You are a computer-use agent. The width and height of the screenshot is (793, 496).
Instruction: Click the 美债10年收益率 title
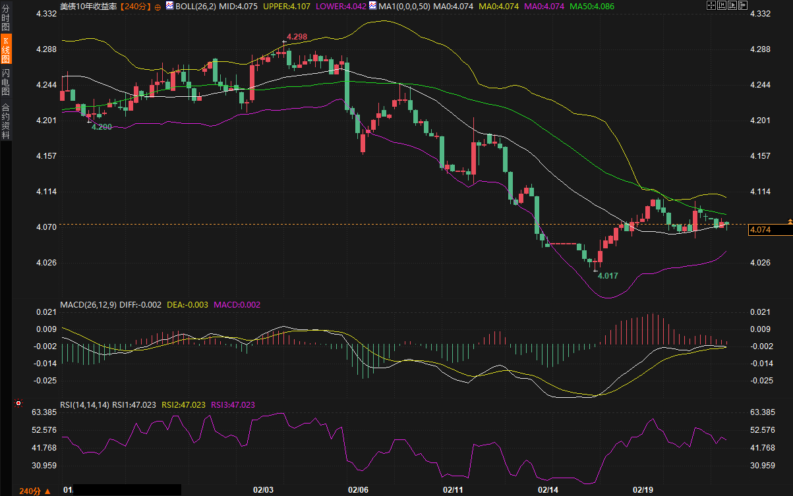[87, 6]
